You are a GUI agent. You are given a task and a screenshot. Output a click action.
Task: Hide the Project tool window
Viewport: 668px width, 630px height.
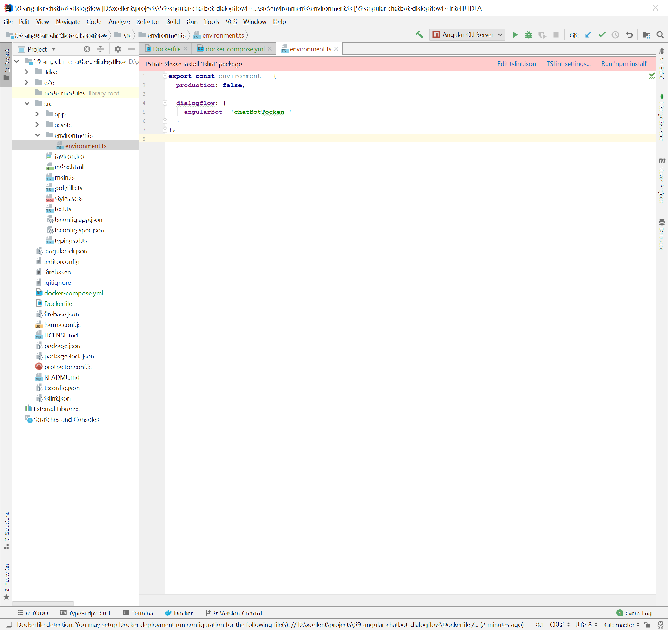(132, 49)
